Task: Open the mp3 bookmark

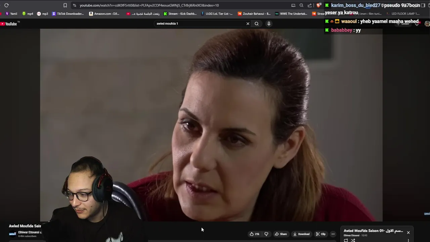Action: tap(42, 14)
